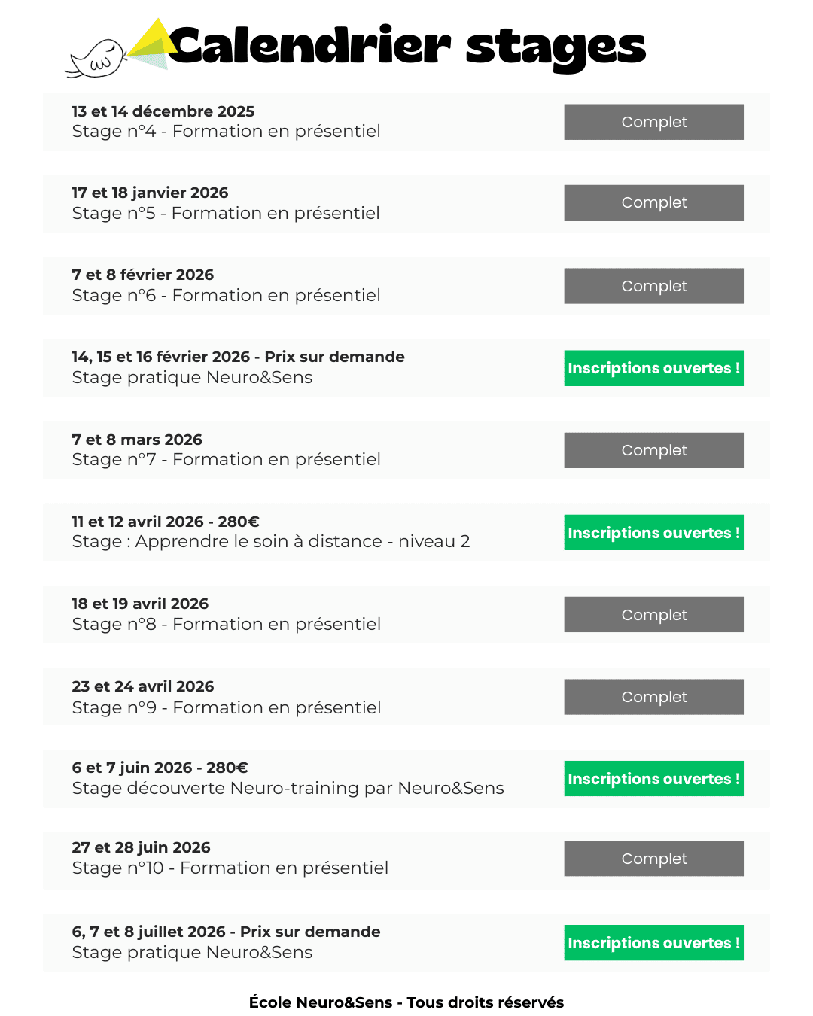Click 'Complet' button for Stage n°8
Screen dimensions: 813x1016
(653, 615)
